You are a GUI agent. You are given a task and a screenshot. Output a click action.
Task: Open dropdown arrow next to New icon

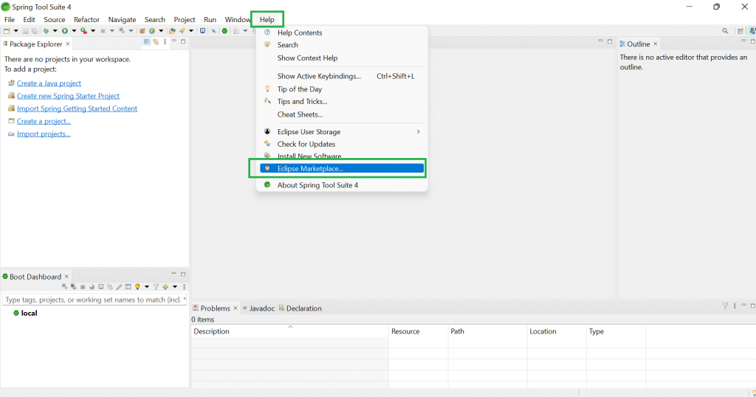pyautogui.click(x=16, y=31)
